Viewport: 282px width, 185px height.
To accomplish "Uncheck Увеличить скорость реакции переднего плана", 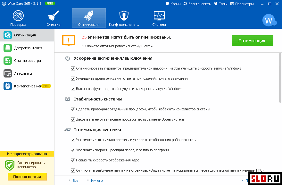I will [73, 150].
